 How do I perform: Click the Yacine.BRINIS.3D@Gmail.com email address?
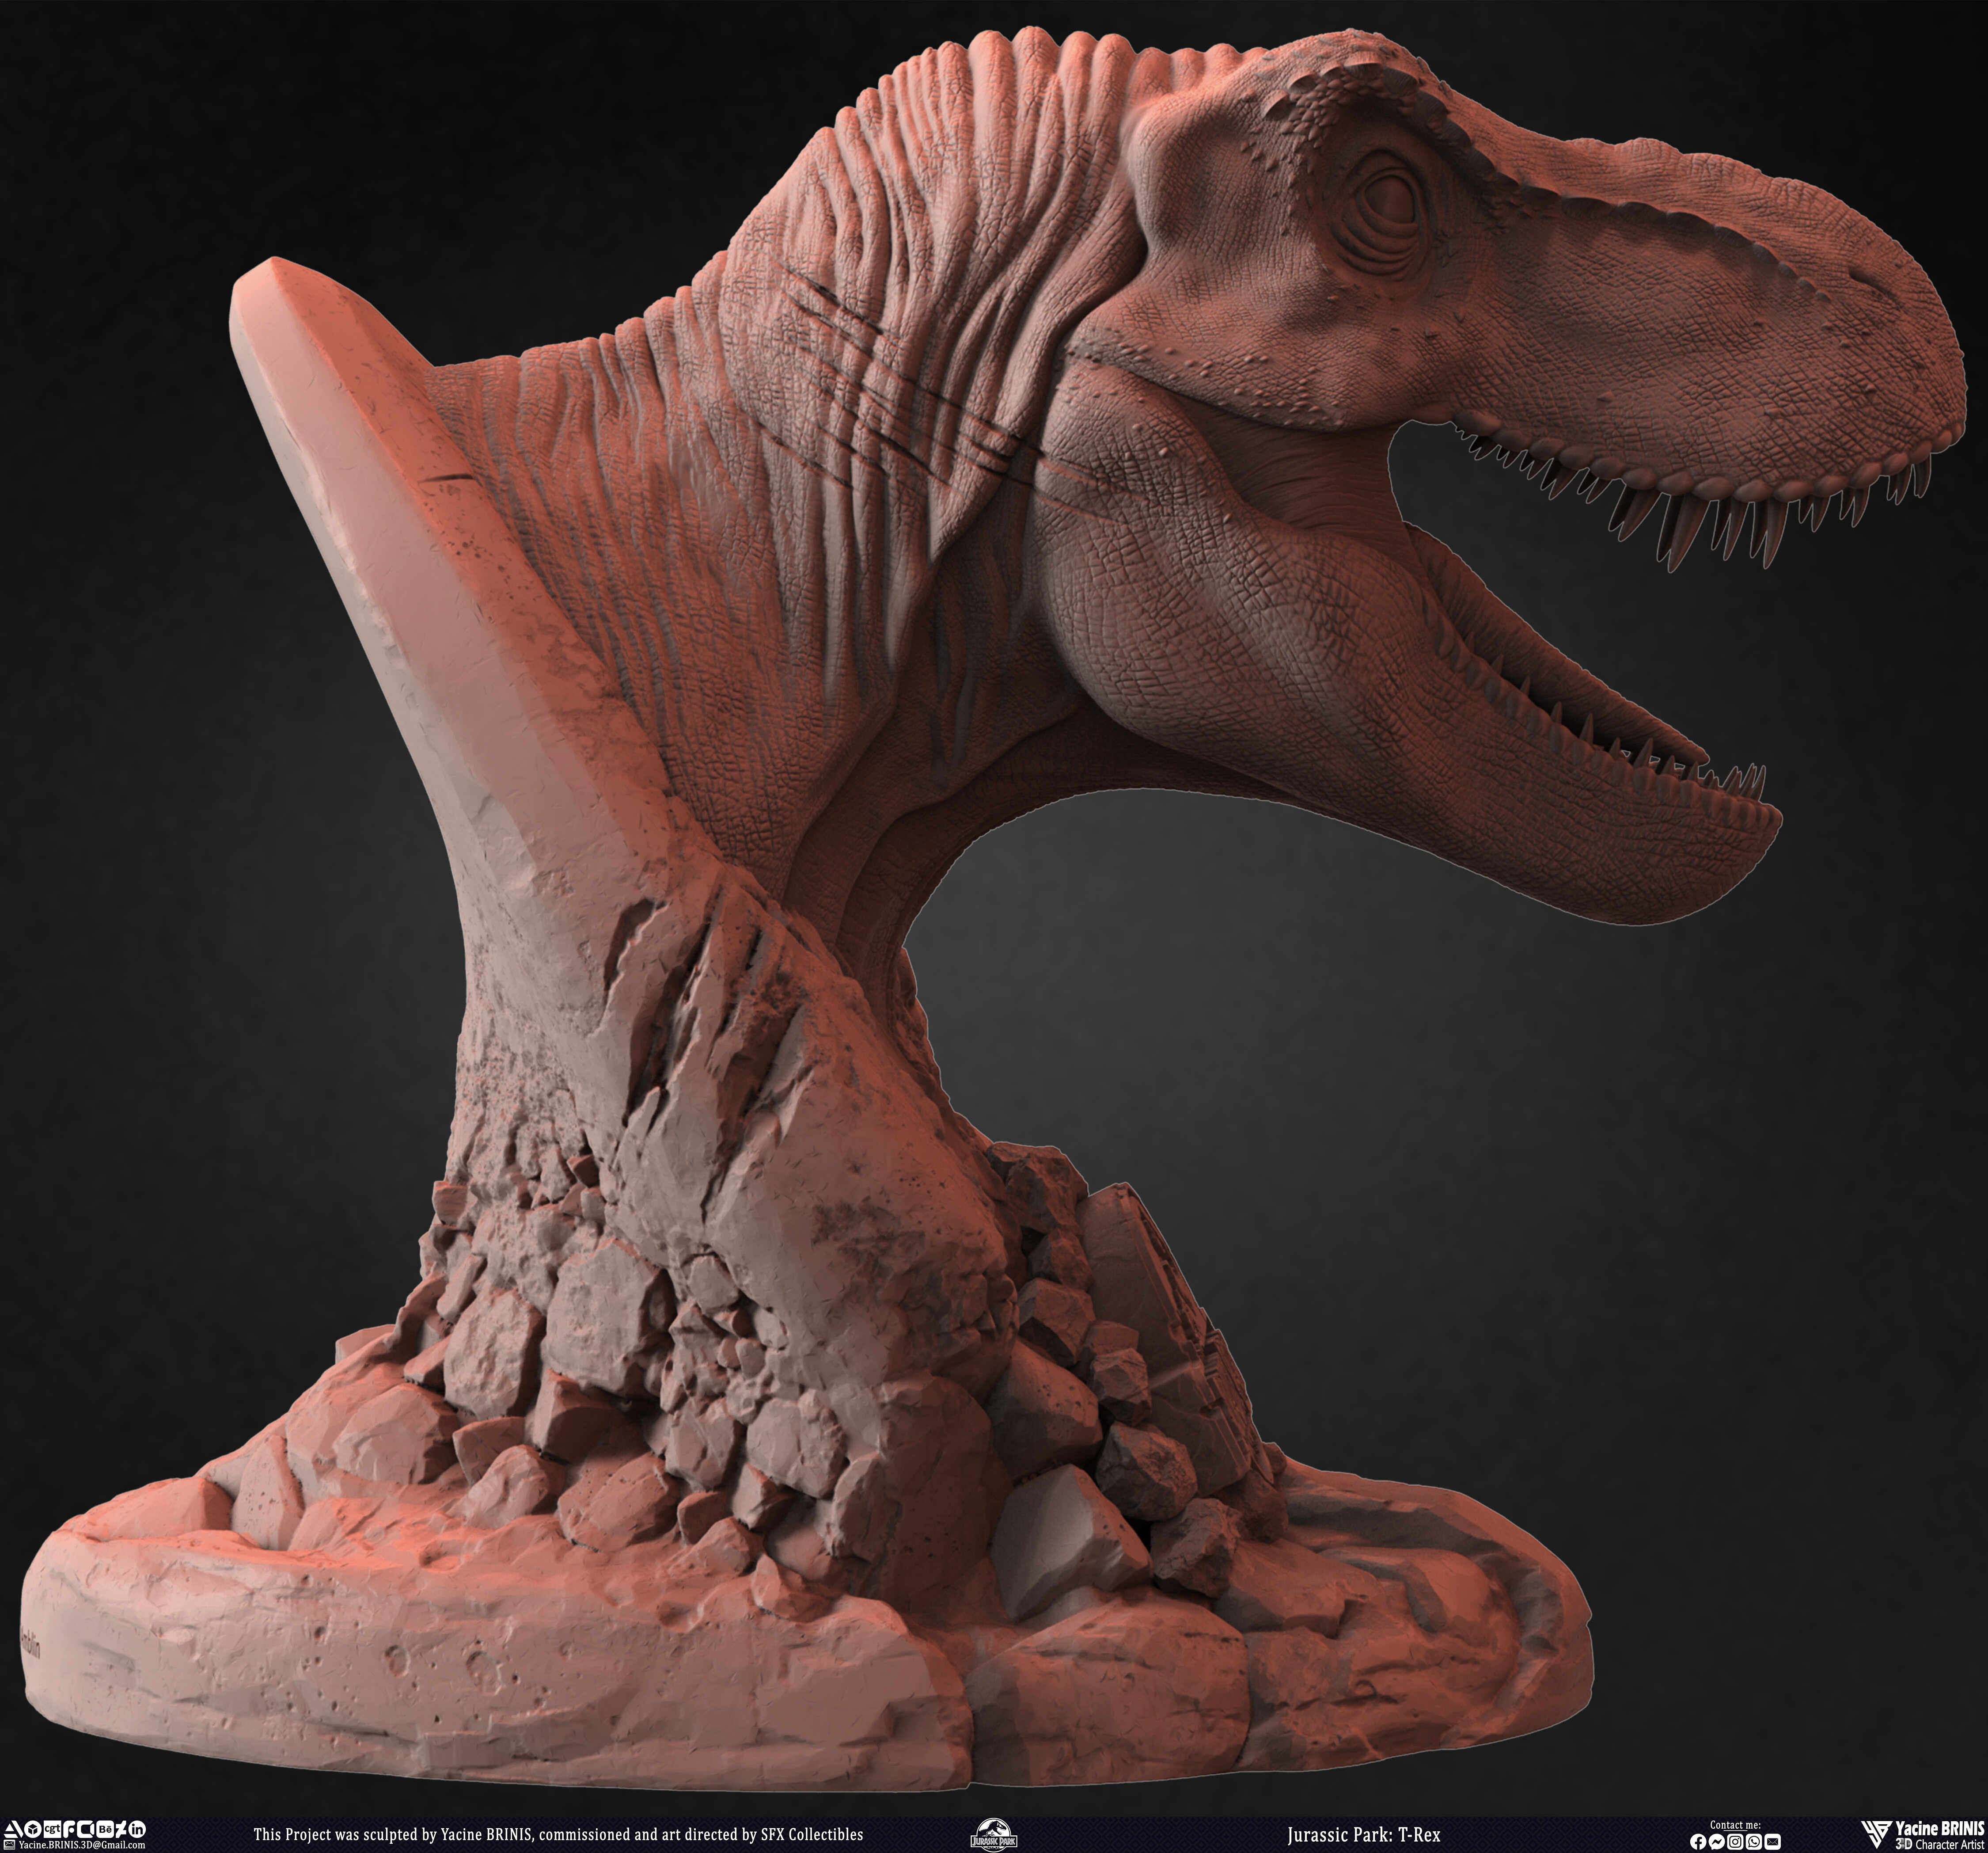click(x=82, y=1845)
